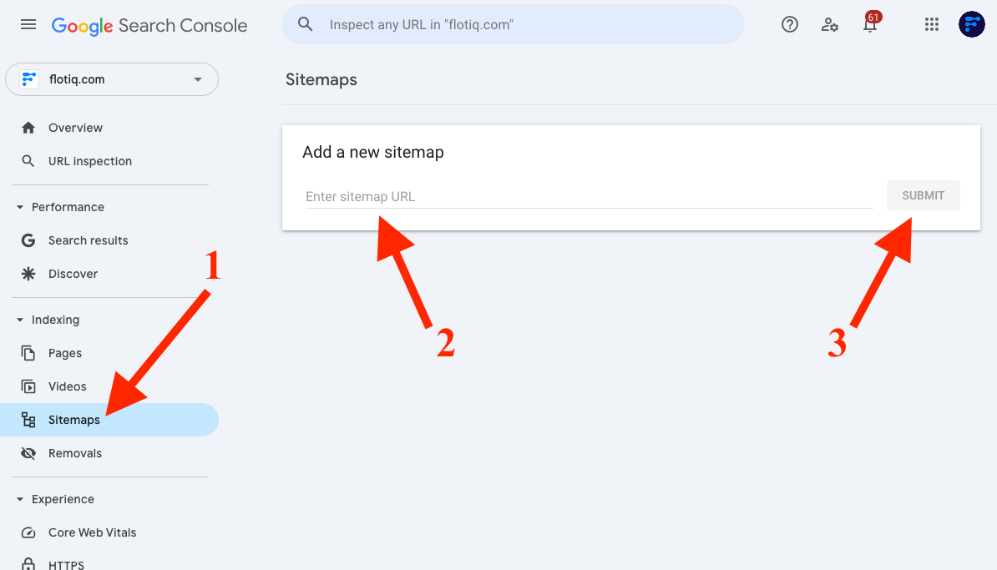Click the SUBMIT sitemap button
Image resolution: width=997 pixels, height=570 pixels.
[924, 195]
